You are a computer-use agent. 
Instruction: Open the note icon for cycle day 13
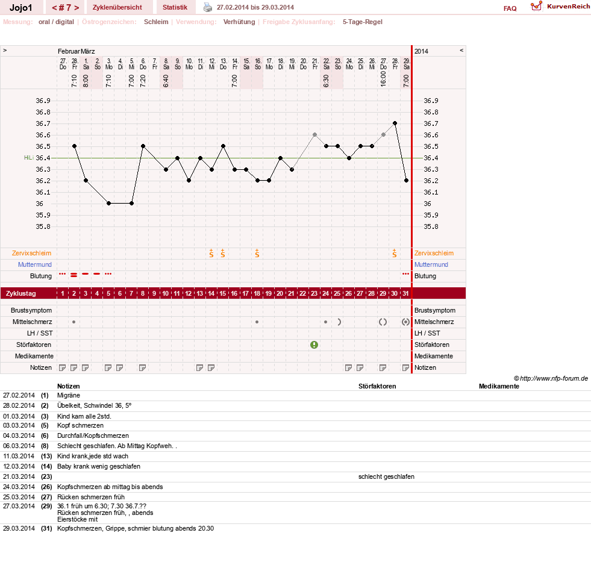200,367
